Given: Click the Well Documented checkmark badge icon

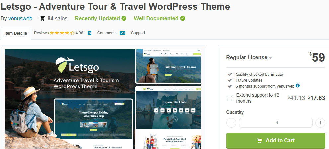Looking at the screenshot, I should click(183, 19).
